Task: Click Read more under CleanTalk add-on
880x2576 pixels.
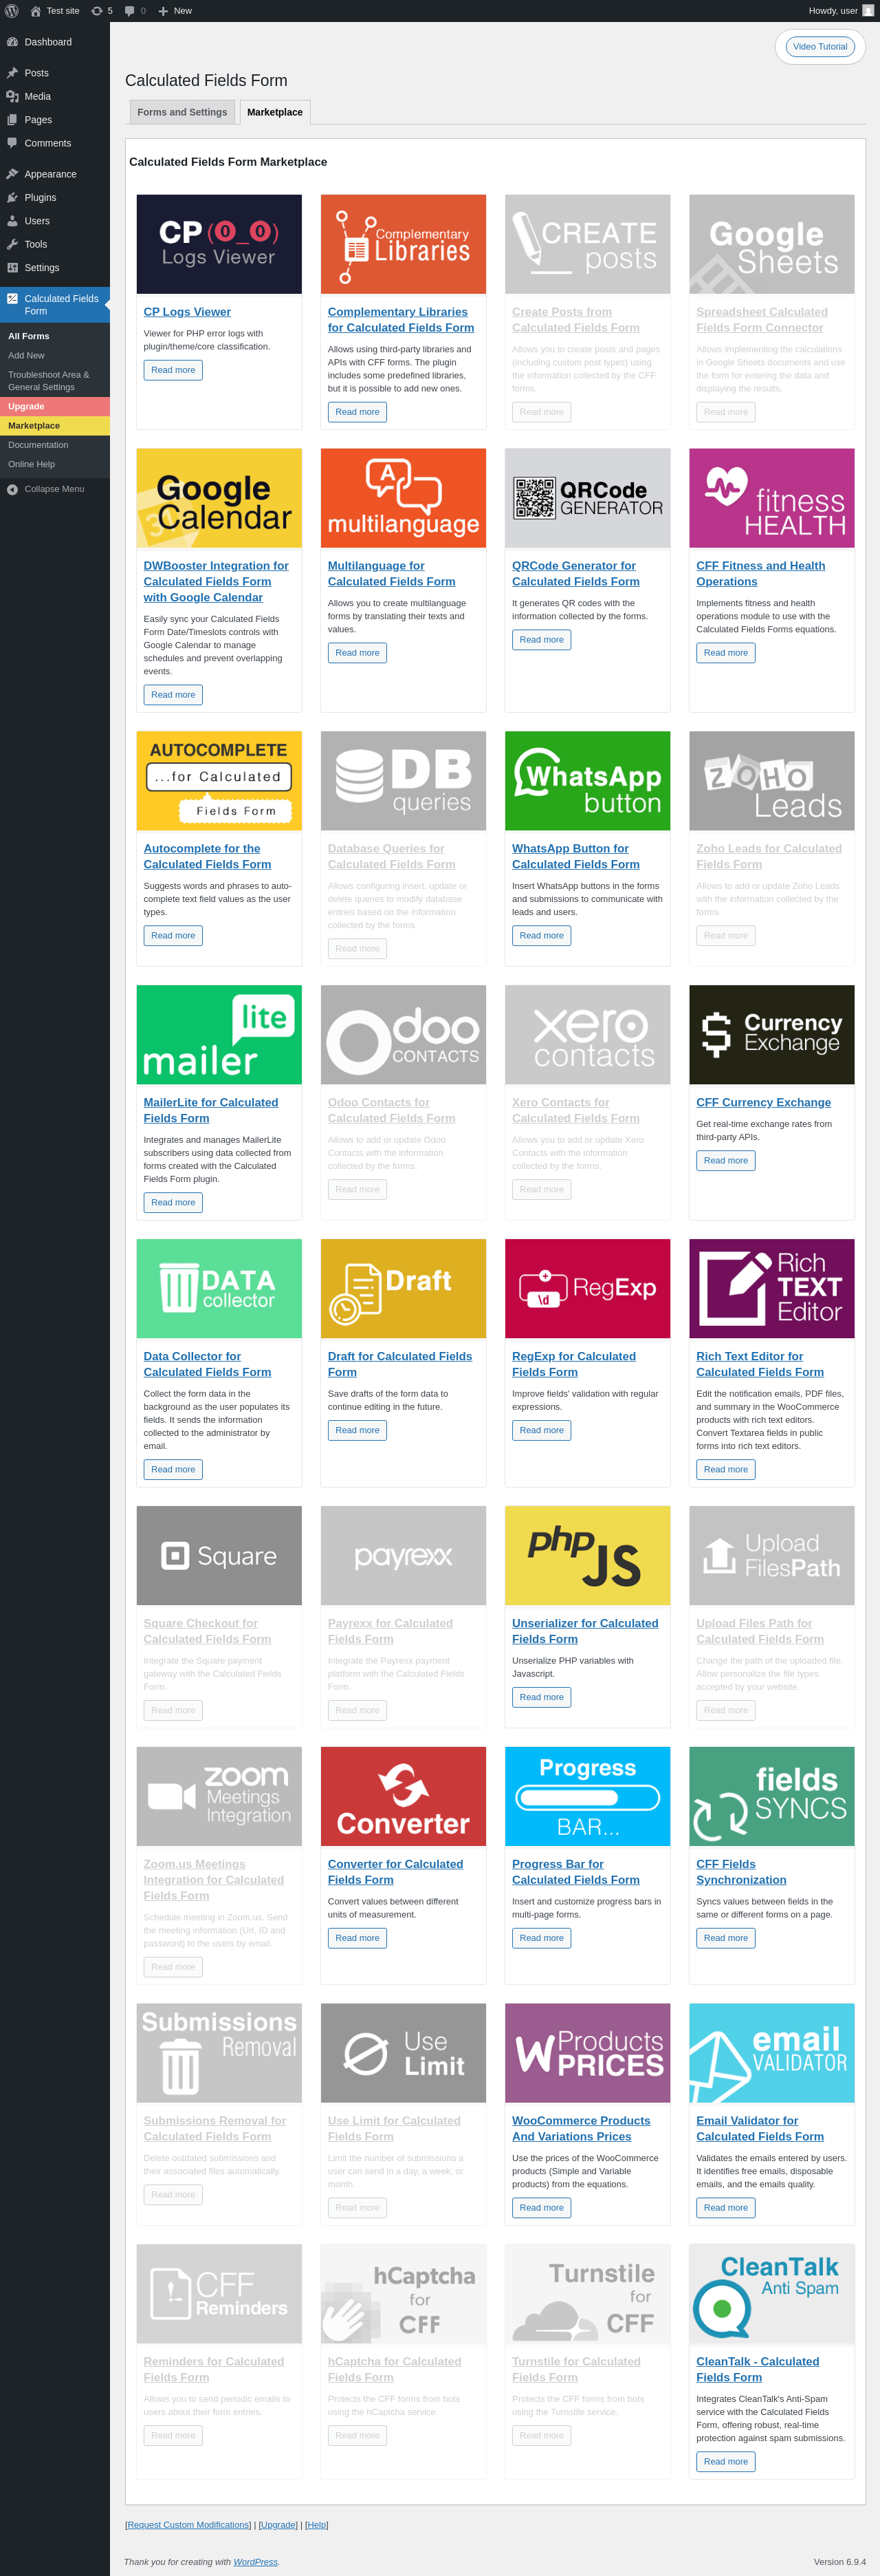Action: click(725, 2462)
